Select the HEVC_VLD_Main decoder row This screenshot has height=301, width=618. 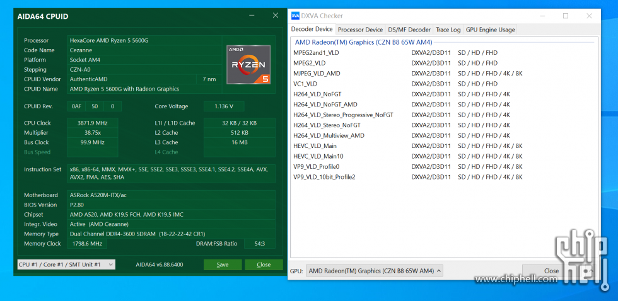click(408, 146)
